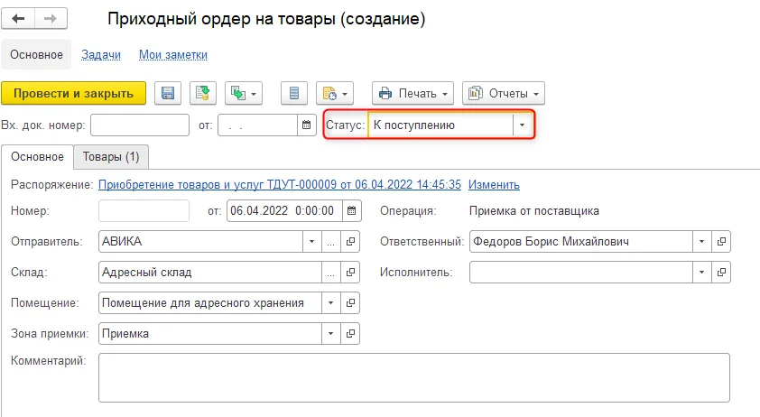Click the post document icon with green arrow
760x417 pixels.
click(x=202, y=93)
